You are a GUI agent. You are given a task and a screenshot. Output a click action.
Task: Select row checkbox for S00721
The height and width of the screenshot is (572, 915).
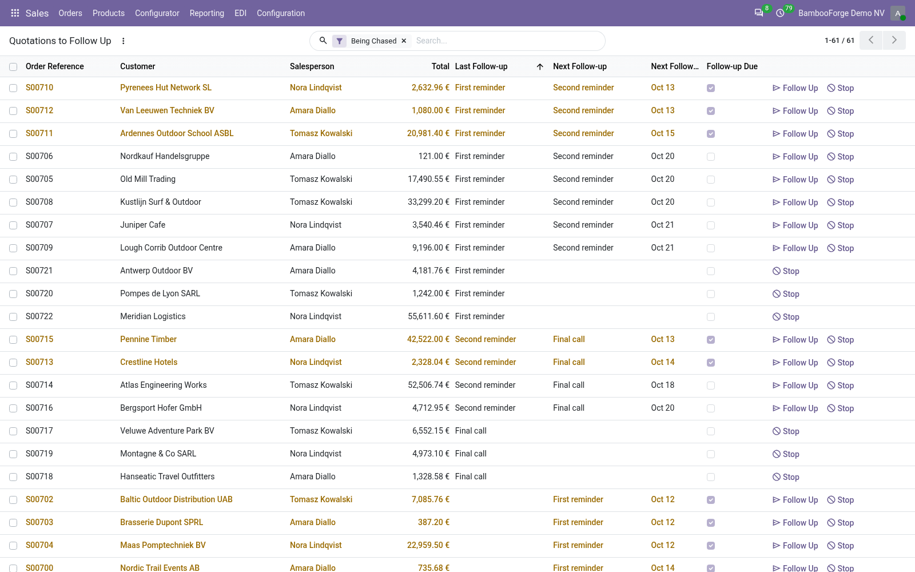pyautogui.click(x=13, y=271)
